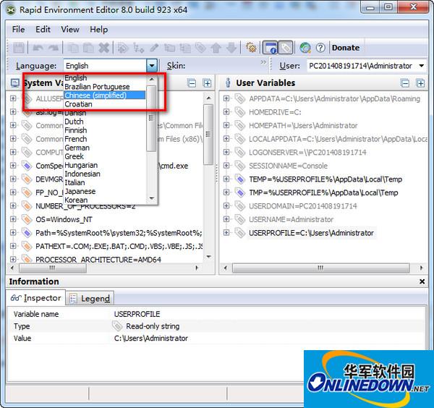
Task: Expand the TEMP variable node
Action: (x=226, y=179)
